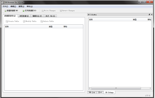Click the Delete Table button
Image resolution: width=155 pixels, height=98 pixels.
click(x=47, y=21)
